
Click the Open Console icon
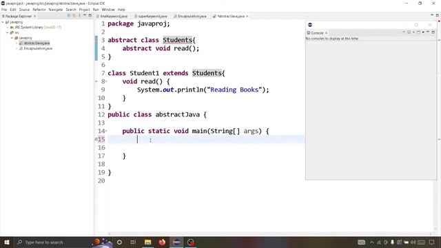[418, 32]
